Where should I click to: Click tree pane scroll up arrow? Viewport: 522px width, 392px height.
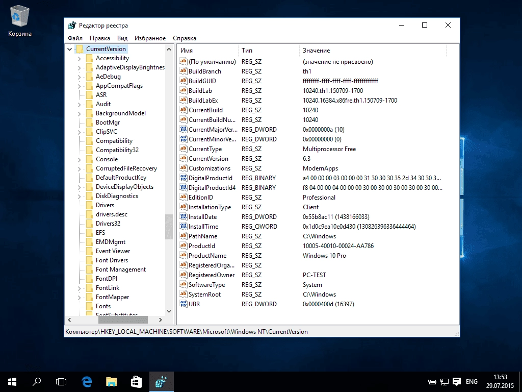click(x=169, y=50)
